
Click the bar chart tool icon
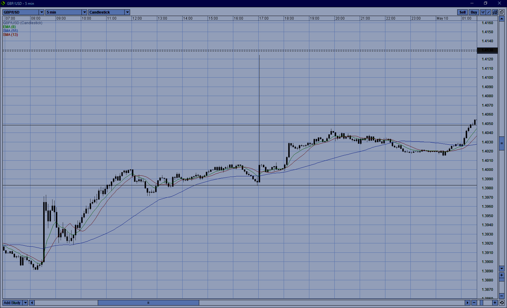pyautogui.click(x=483, y=12)
